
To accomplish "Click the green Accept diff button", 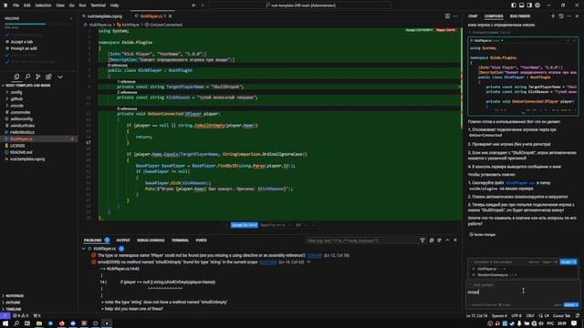I will (419, 30).
